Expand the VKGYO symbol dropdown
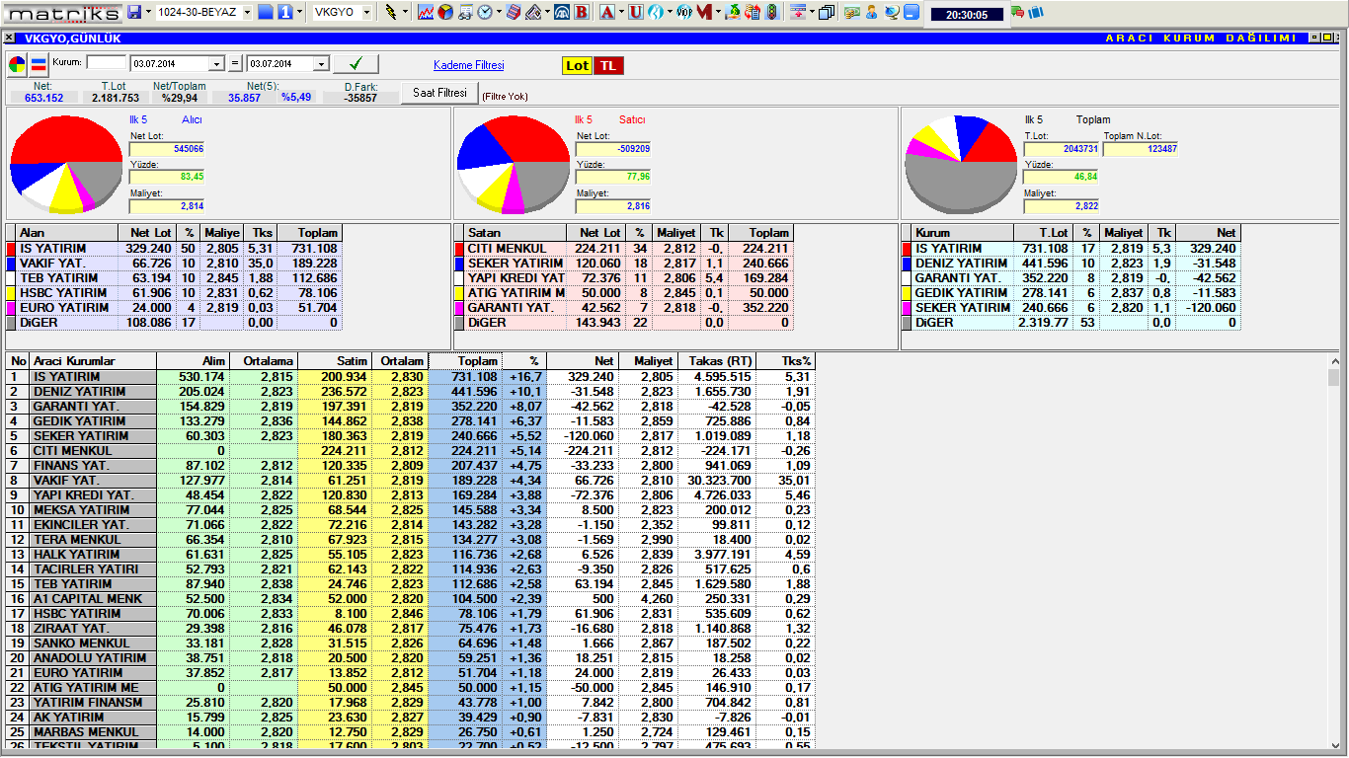1349x758 pixels. coord(366,13)
